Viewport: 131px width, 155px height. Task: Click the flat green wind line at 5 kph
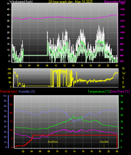coord(35,56)
